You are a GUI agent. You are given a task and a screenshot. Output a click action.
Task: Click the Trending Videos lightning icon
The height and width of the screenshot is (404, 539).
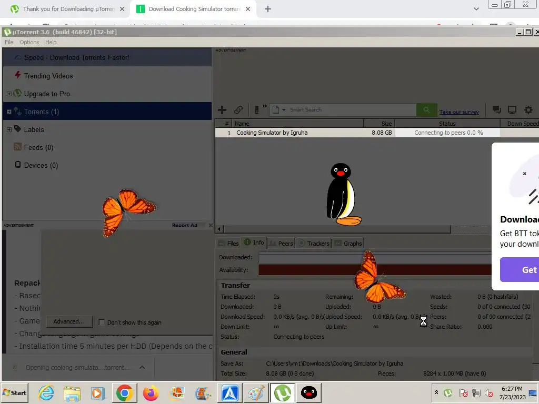[18, 75]
